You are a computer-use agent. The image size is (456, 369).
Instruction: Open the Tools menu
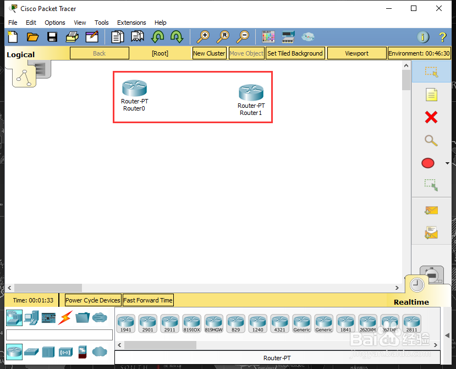click(102, 23)
